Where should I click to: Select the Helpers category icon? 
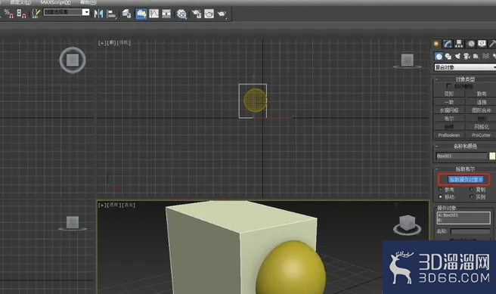(x=476, y=57)
